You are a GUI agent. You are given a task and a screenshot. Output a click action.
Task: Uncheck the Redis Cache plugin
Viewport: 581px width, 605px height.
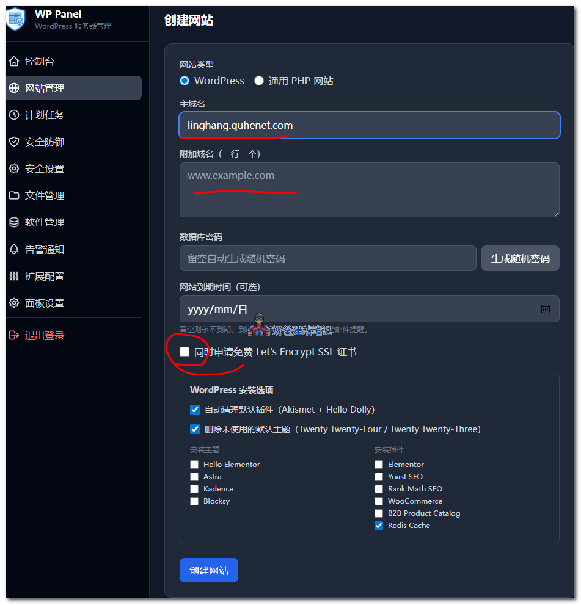(x=379, y=526)
